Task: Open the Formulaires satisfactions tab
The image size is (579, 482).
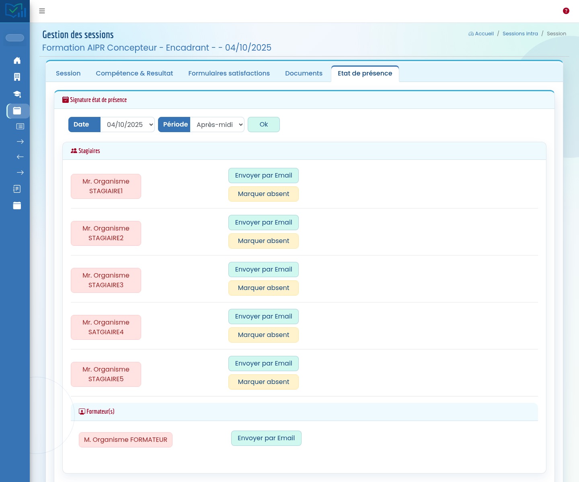Action: coord(229,73)
